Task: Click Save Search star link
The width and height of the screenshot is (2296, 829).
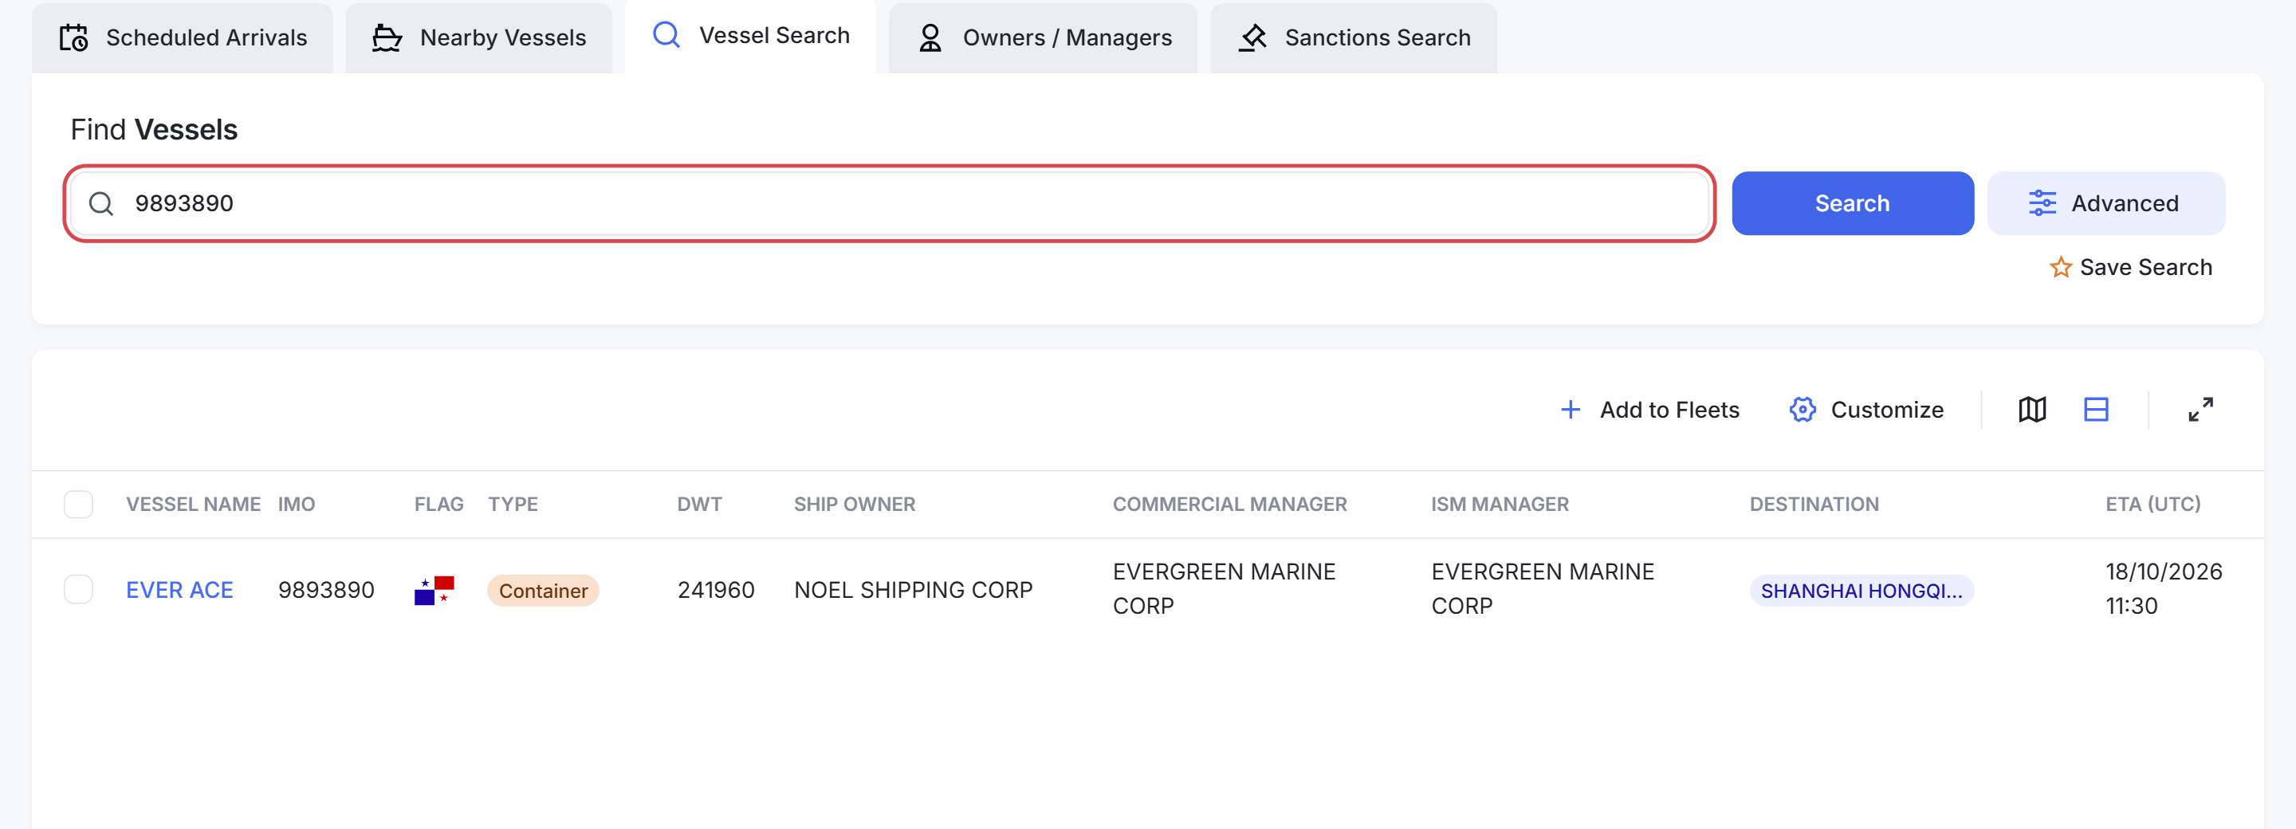Action: coord(2130,267)
